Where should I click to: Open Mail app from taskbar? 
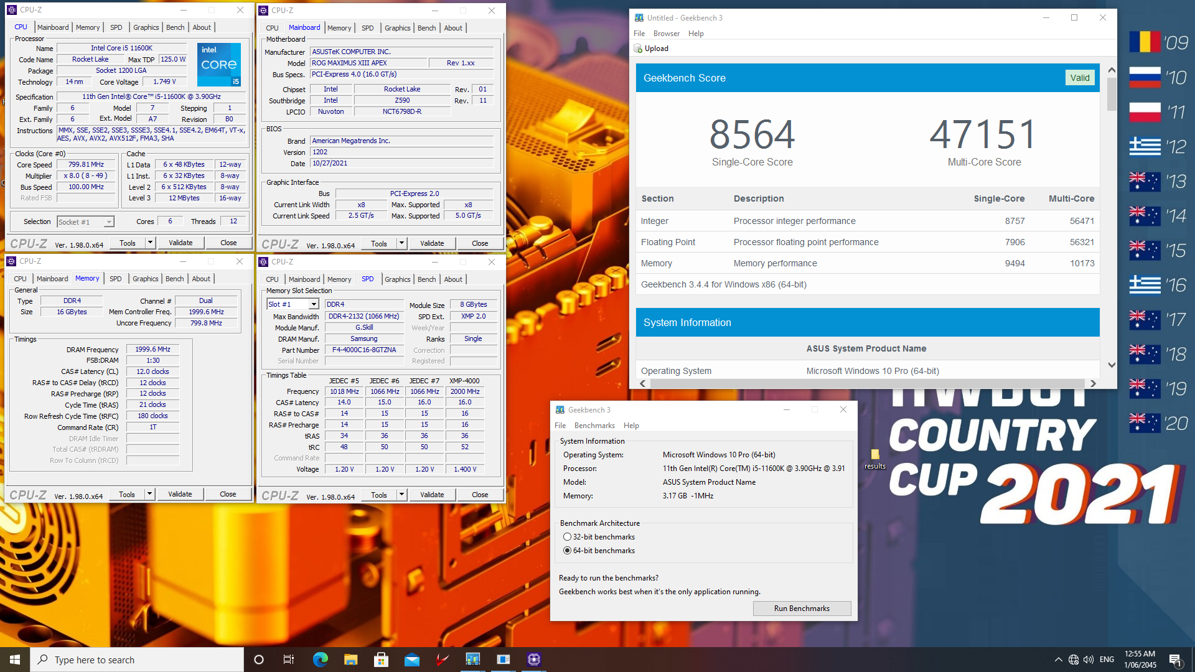coord(411,660)
